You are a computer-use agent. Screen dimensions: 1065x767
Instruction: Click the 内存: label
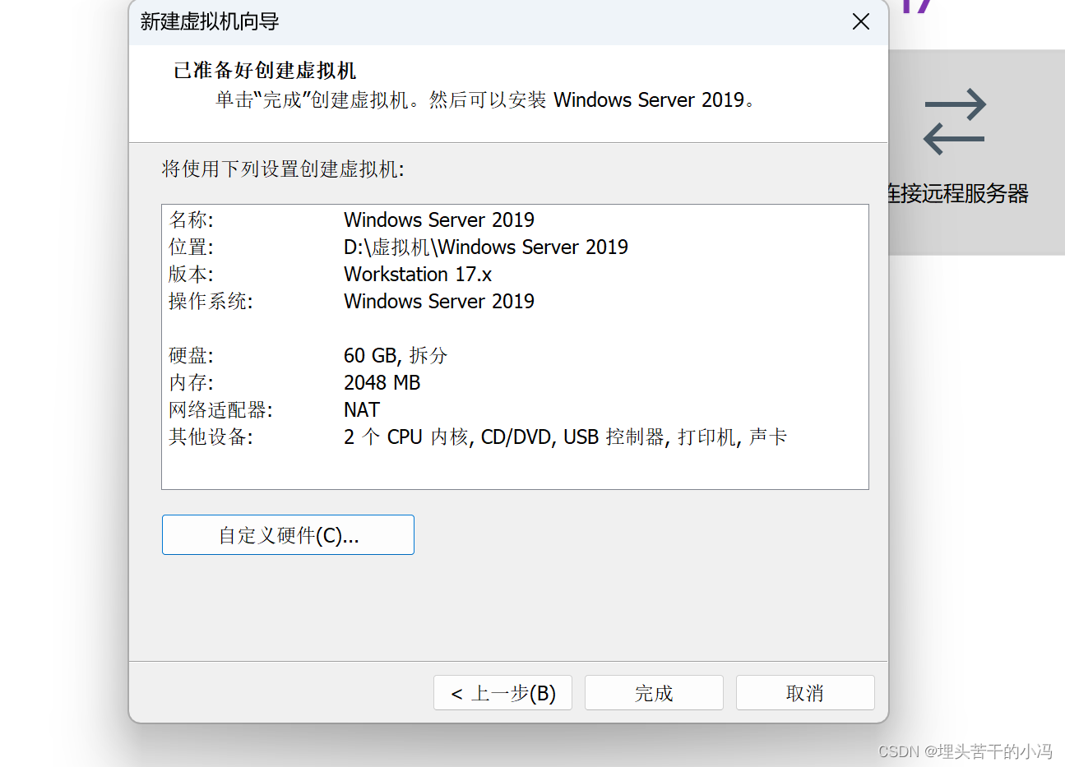(191, 382)
